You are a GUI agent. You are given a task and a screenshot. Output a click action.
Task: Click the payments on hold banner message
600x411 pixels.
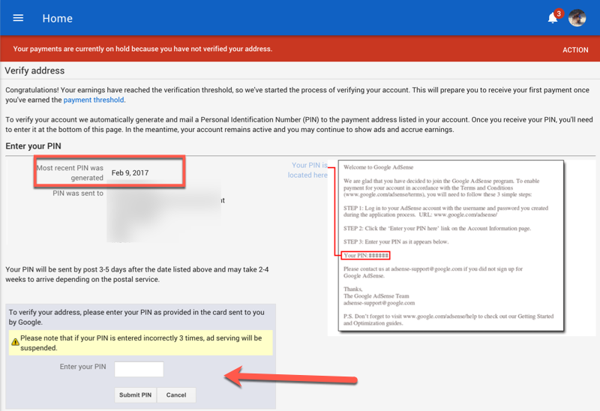click(x=142, y=49)
